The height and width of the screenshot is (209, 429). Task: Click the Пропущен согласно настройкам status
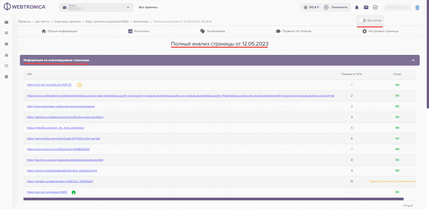393,181
